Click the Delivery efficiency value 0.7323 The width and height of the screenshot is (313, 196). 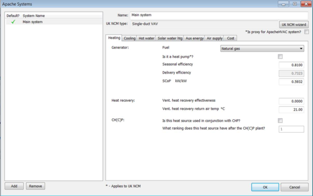pos(291,74)
